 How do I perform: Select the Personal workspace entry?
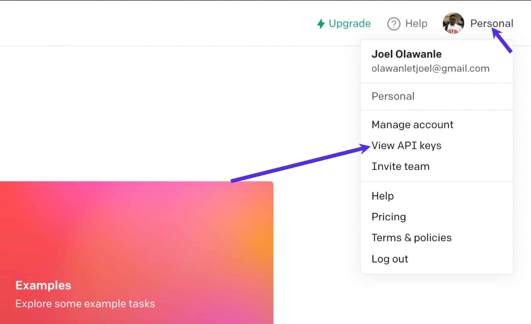[x=393, y=96]
